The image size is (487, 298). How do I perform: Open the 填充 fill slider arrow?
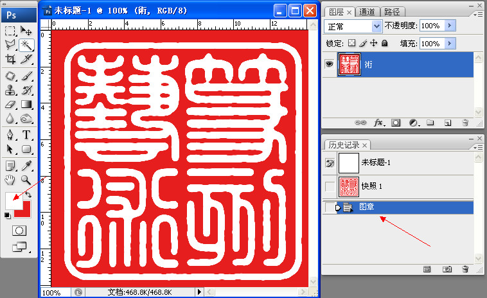(450, 43)
